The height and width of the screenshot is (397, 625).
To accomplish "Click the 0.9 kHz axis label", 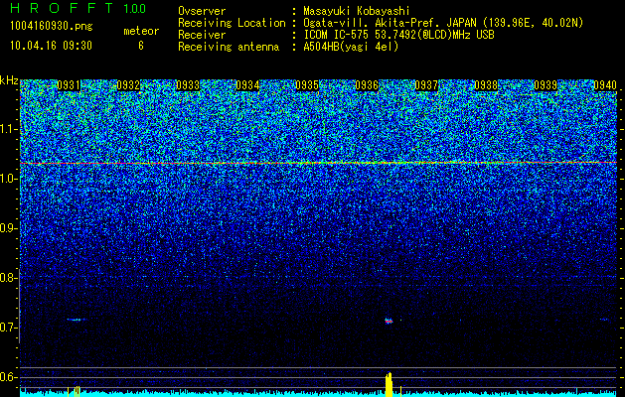I will [x=9, y=228].
